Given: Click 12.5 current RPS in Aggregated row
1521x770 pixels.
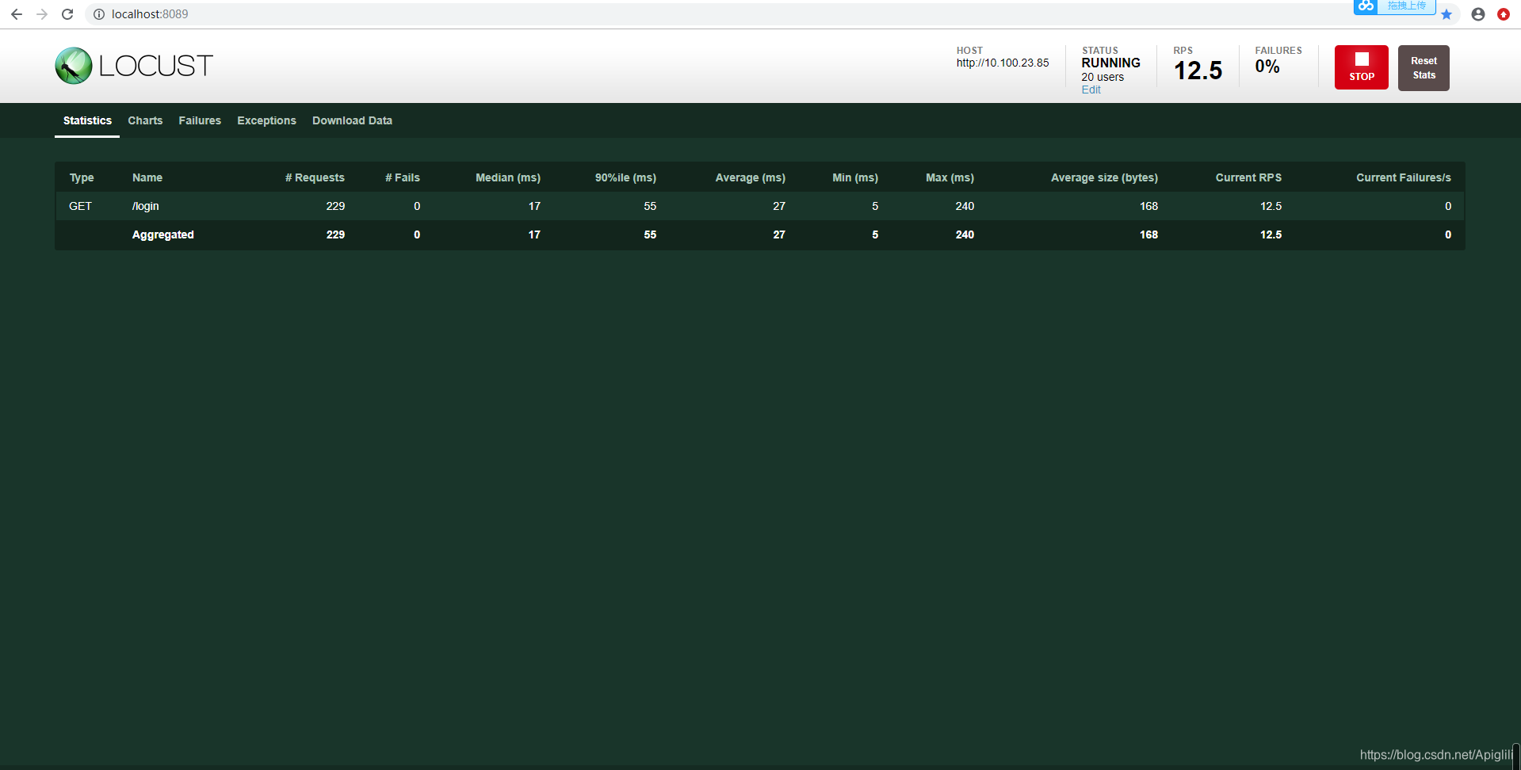Looking at the screenshot, I should (1271, 234).
